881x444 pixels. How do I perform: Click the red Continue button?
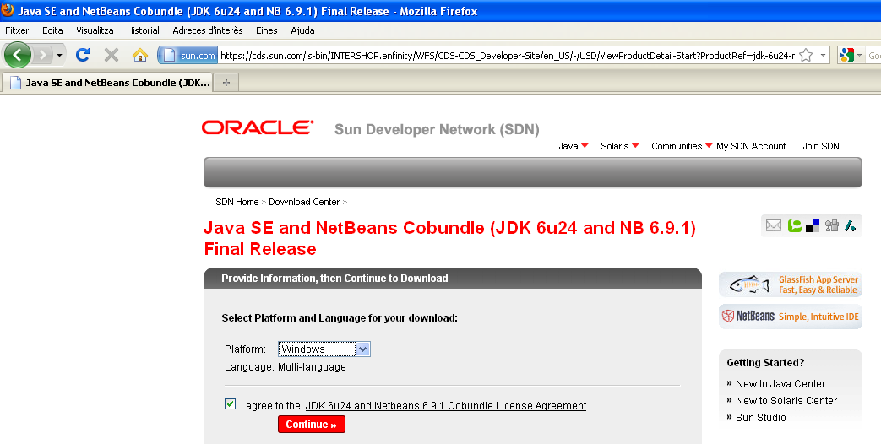[x=312, y=425]
